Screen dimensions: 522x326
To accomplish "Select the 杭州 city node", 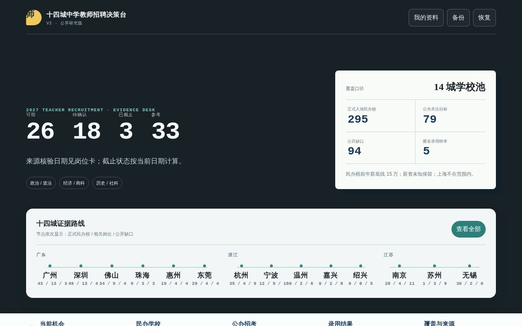I will [241, 275].
